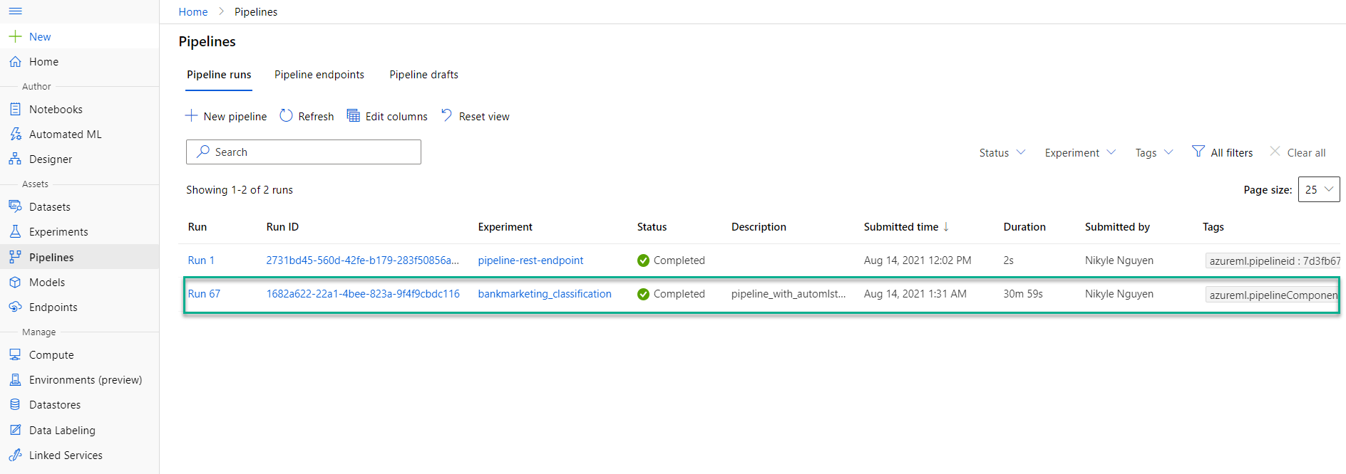Screen dimensions: 1346x474
Task: Open Datasets sidebar icon
Action: point(15,206)
